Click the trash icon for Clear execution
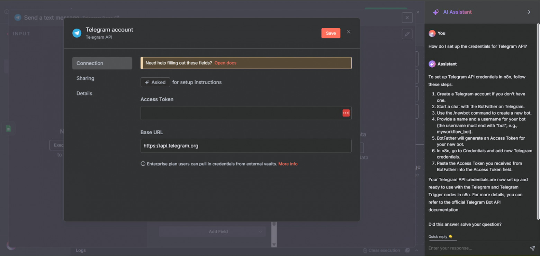Viewport: 540px width, 256px height. tap(365, 250)
